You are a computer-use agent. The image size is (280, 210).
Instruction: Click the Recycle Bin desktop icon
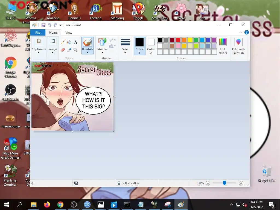pyautogui.click(x=266, y=174)
